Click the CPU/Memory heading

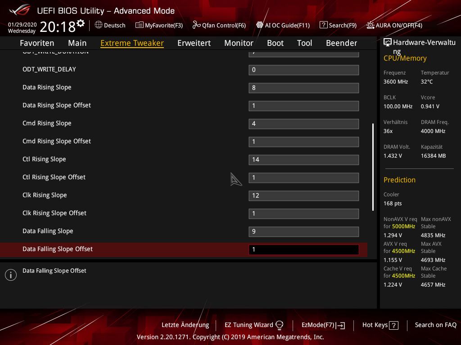point(405,58)
